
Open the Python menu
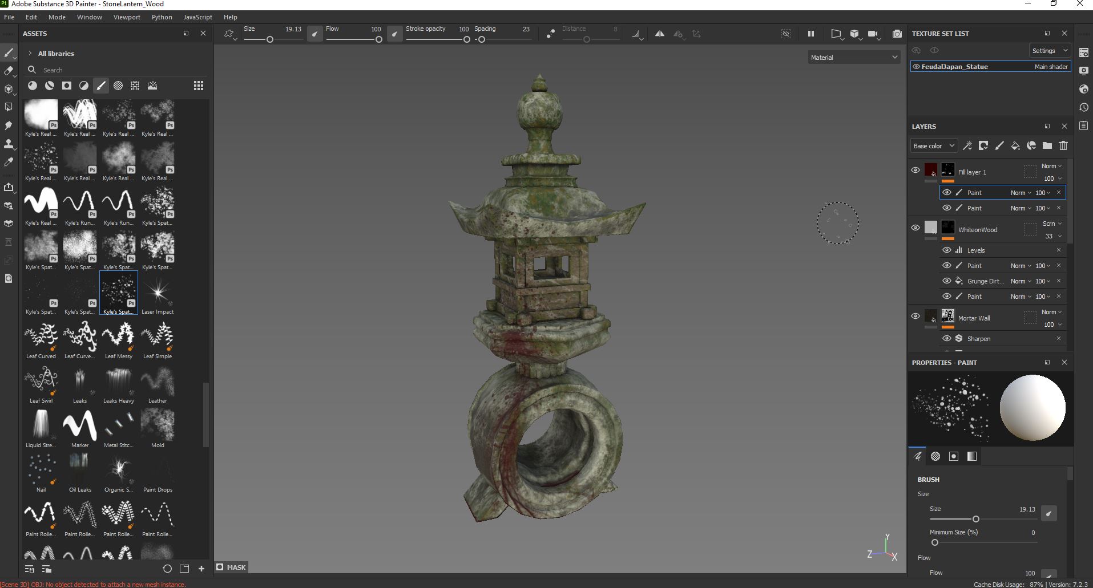click(x=162, y=17)
